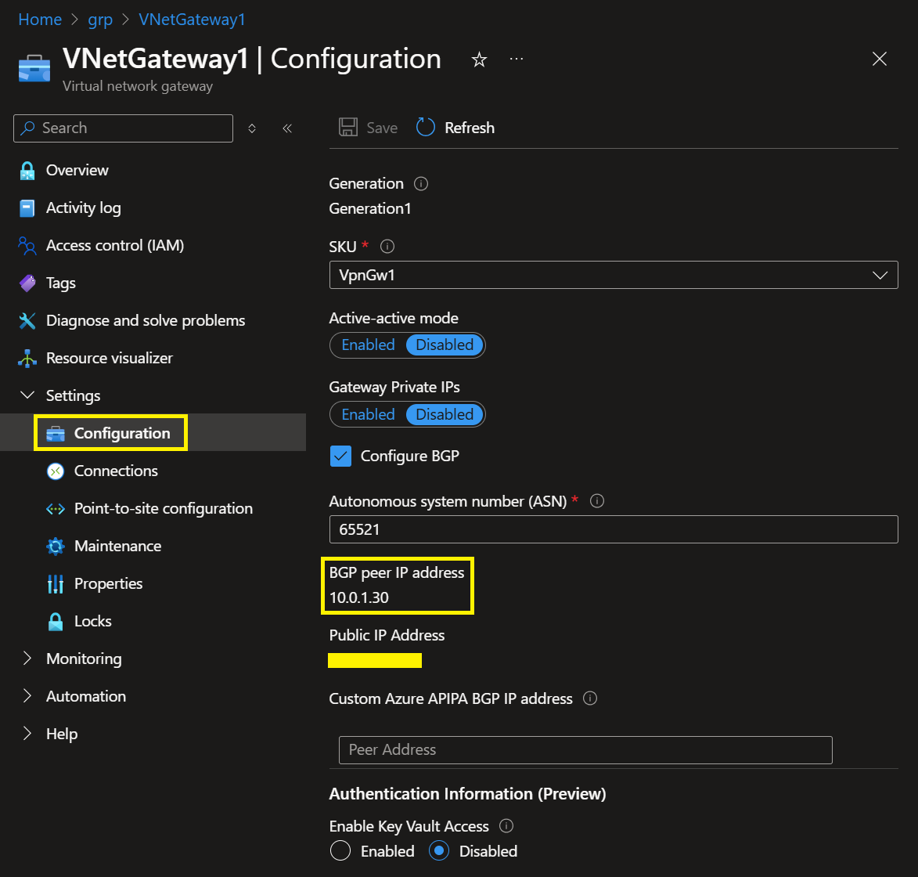Click the Tags icon

coord(27,283)
